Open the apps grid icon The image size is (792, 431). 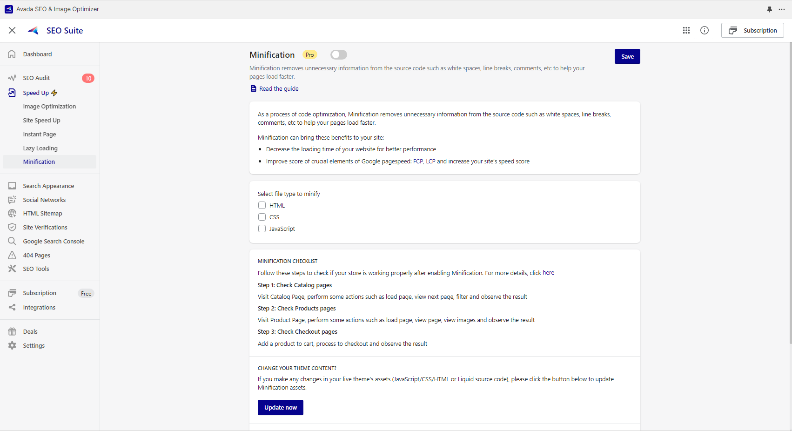coord(686,30)
